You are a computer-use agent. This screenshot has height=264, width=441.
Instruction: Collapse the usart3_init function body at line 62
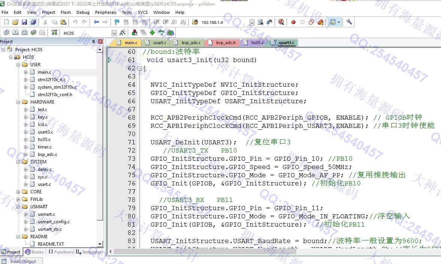pyautogui.click(x=139, y=68)
